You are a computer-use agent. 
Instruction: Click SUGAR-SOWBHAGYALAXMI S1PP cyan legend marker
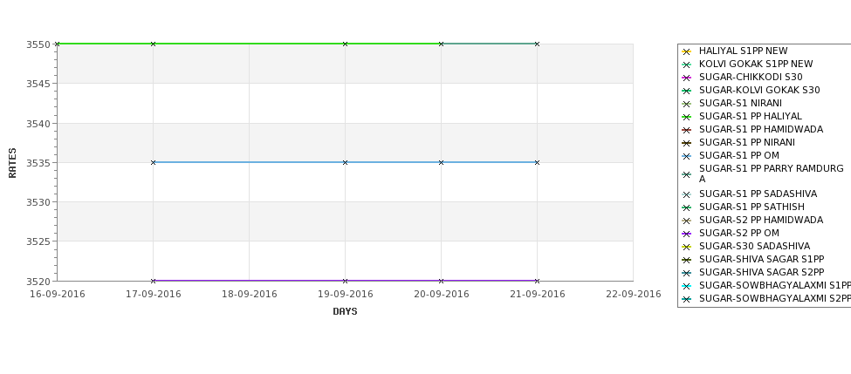(x=687, y=286)
